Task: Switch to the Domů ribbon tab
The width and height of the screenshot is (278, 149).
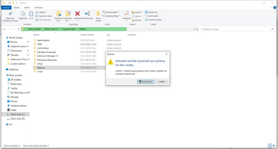Action: (16, 8)
